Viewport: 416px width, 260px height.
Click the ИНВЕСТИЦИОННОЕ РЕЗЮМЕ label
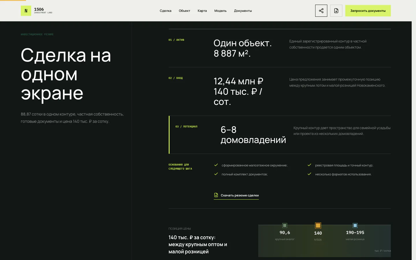pyautogui.click(x=37, y=34)
